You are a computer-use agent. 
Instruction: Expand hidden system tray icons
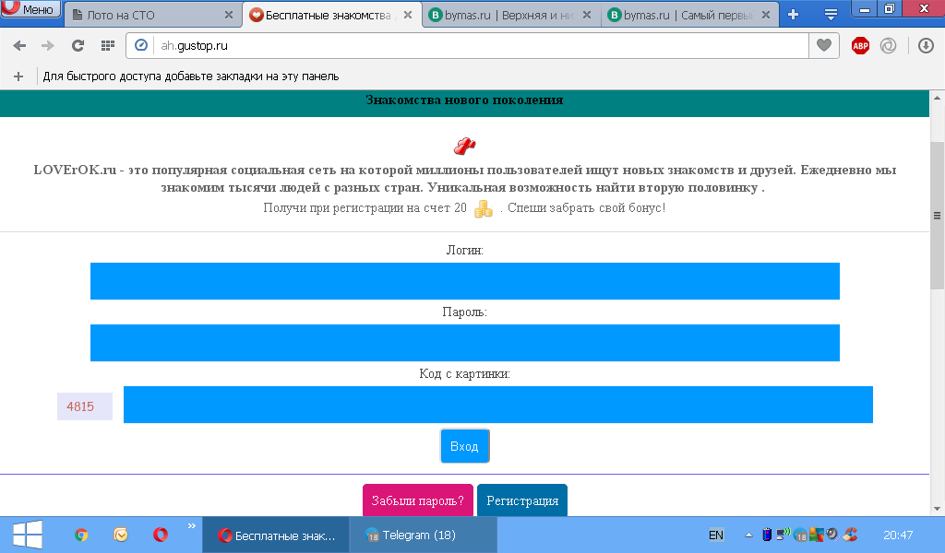747,535
